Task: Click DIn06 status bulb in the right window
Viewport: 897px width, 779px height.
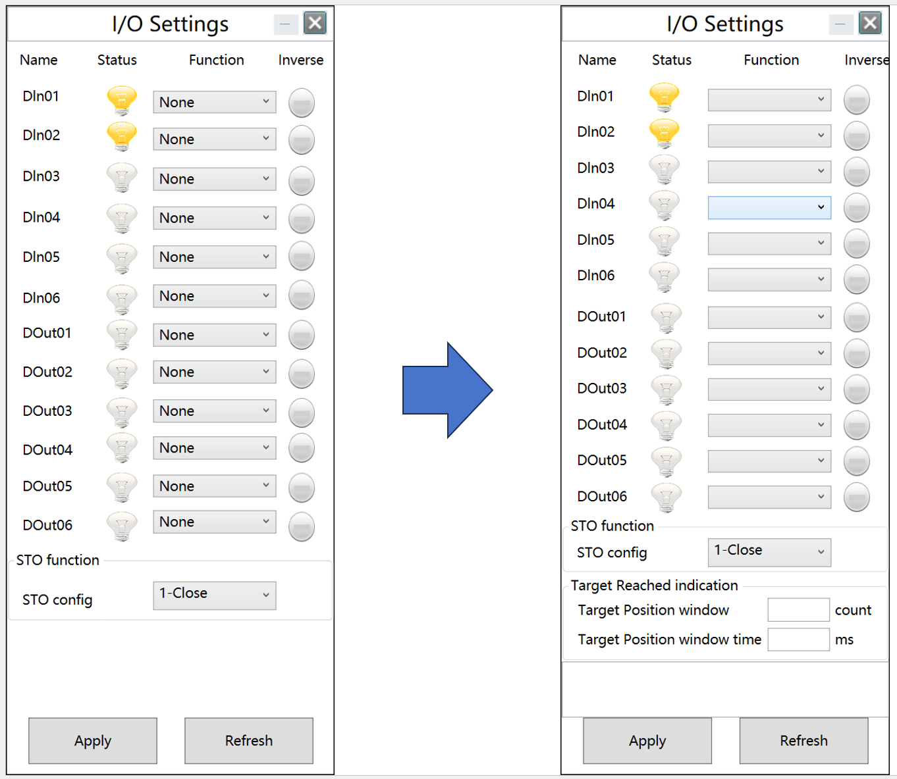Action: (x=664, y=277)
